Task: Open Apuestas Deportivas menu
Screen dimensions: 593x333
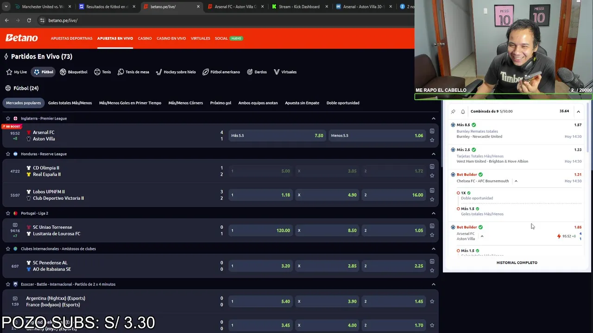Action: tap(71, 38)
